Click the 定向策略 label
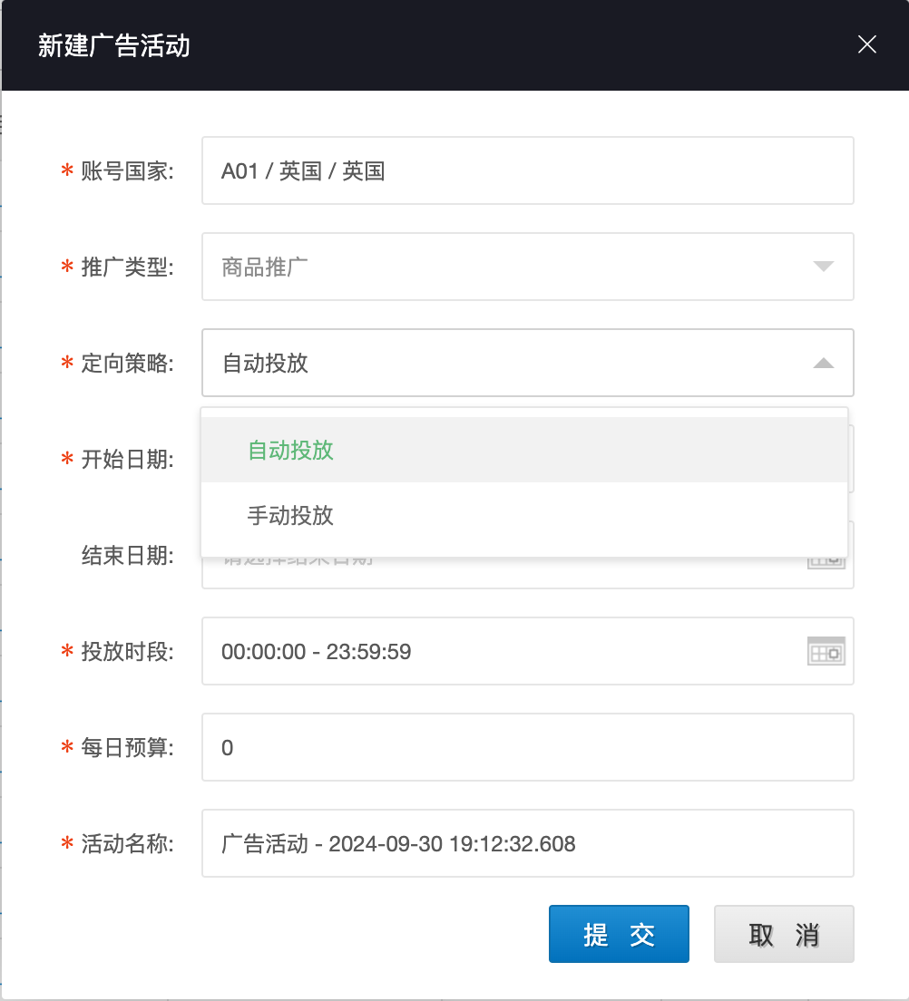Image resolution: width=909 pixels, height=1001 pixels. [127, 364]
